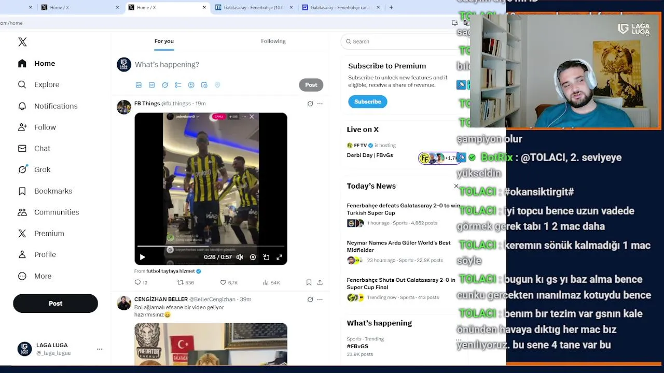This screenshot has height=373, width=664.
Task: Open Fenerbahçe Shuts Out Galatasaray news
Action: [x=400, y=283]
